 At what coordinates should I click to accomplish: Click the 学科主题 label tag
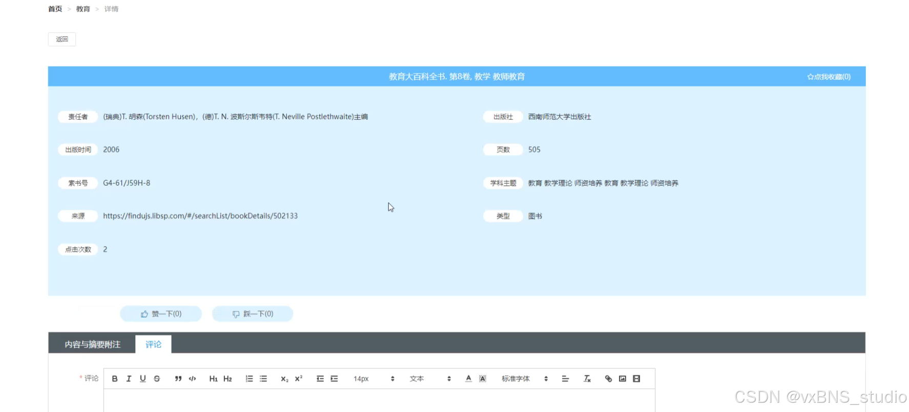pyautogui.click(x=503, y=183)
